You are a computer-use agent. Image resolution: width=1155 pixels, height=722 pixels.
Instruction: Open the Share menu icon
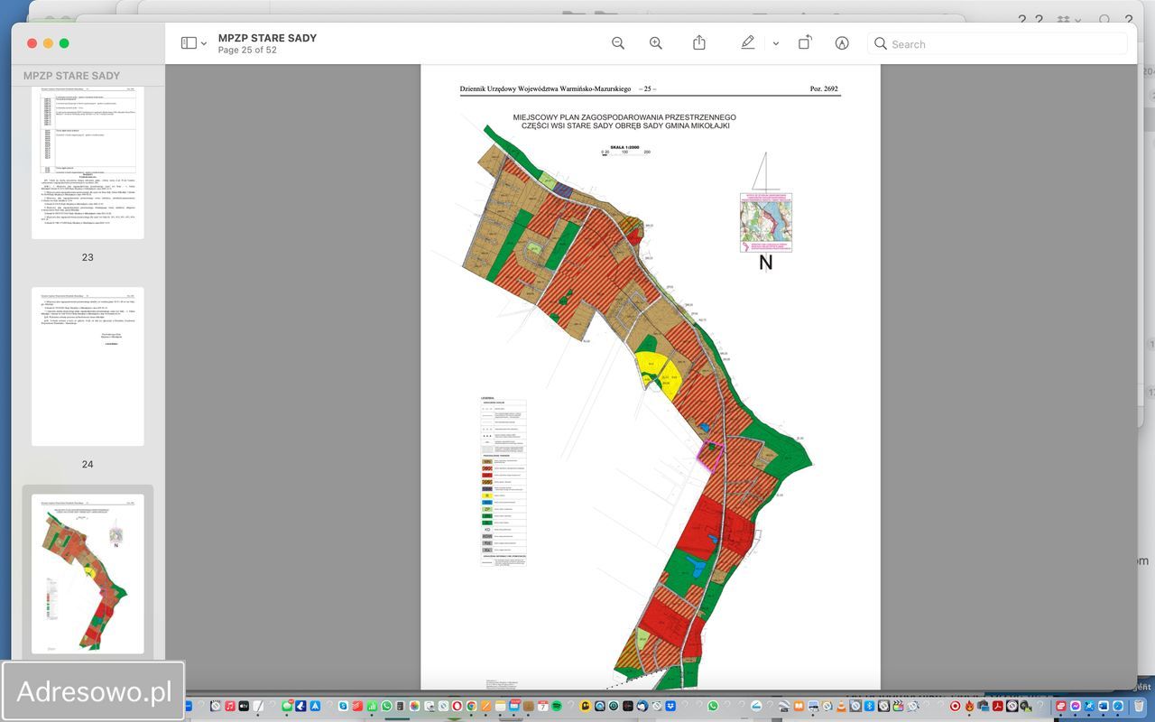coord(699,43)
